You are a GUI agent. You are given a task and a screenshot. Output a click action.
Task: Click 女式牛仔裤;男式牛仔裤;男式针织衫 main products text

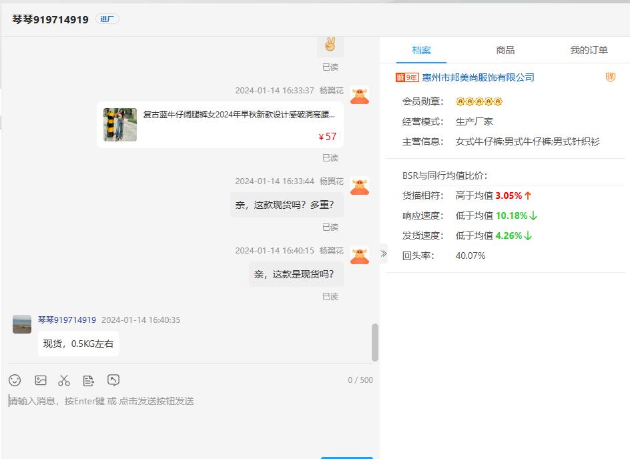point(527,141)
